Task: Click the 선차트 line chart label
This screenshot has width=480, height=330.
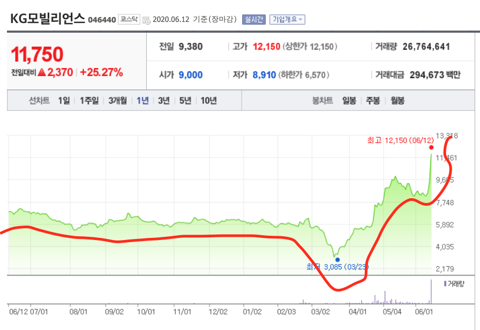Action: [x=39, y=100]
